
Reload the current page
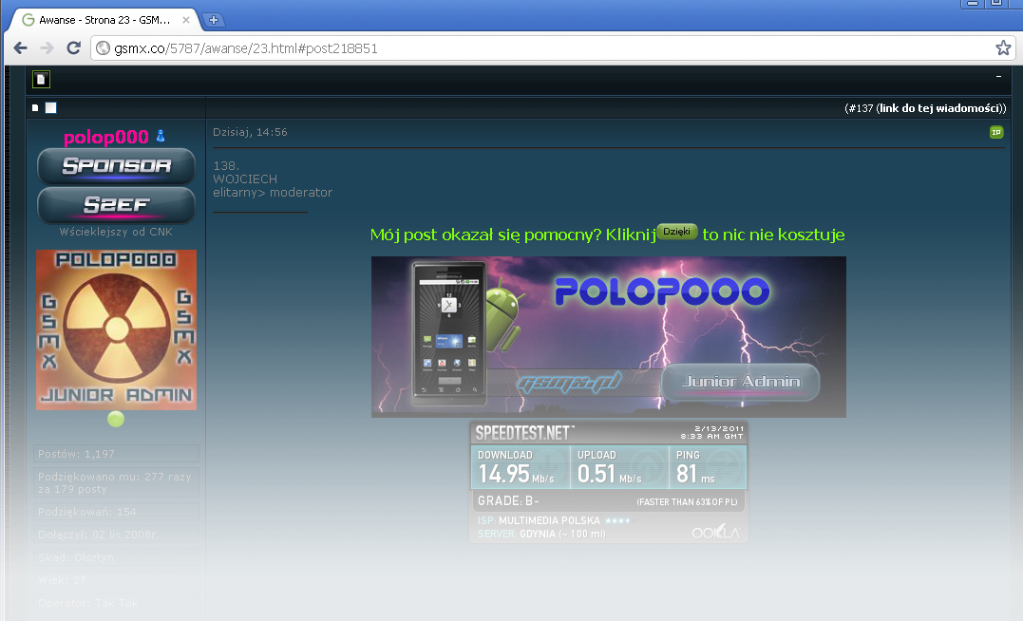73,48
